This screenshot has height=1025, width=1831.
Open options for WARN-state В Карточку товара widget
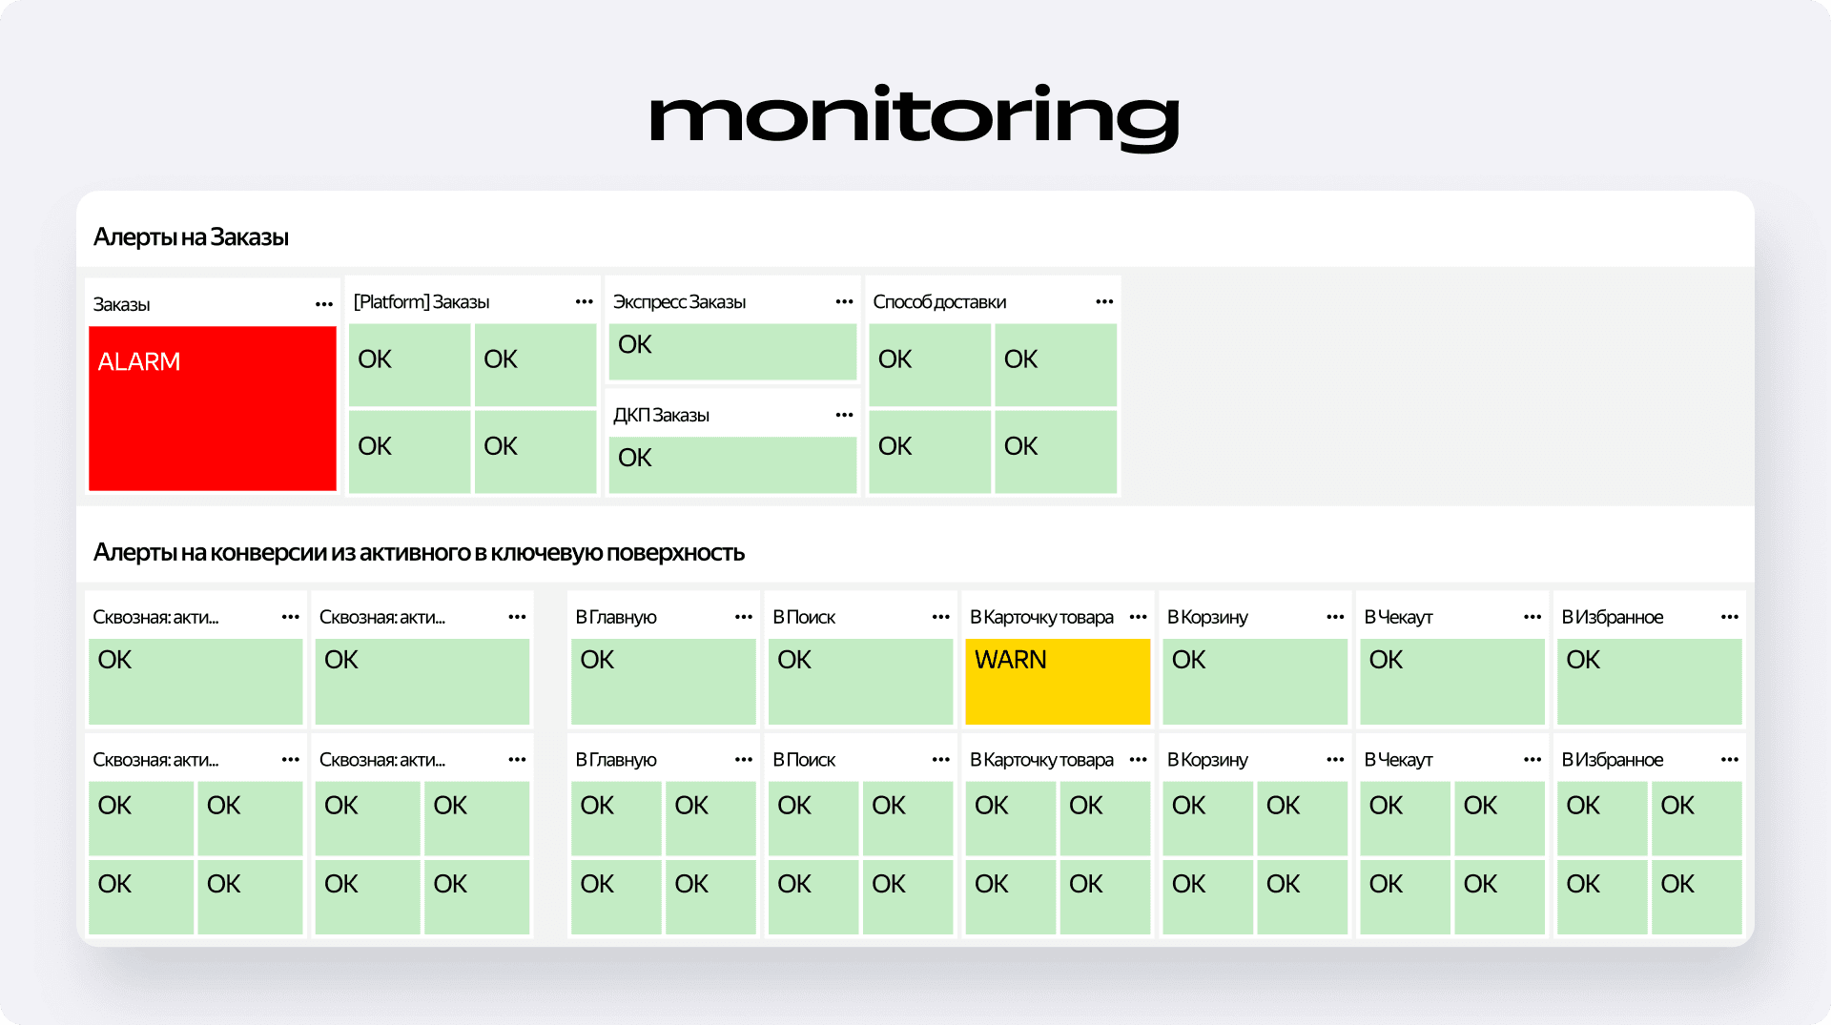coord(1138,617)
